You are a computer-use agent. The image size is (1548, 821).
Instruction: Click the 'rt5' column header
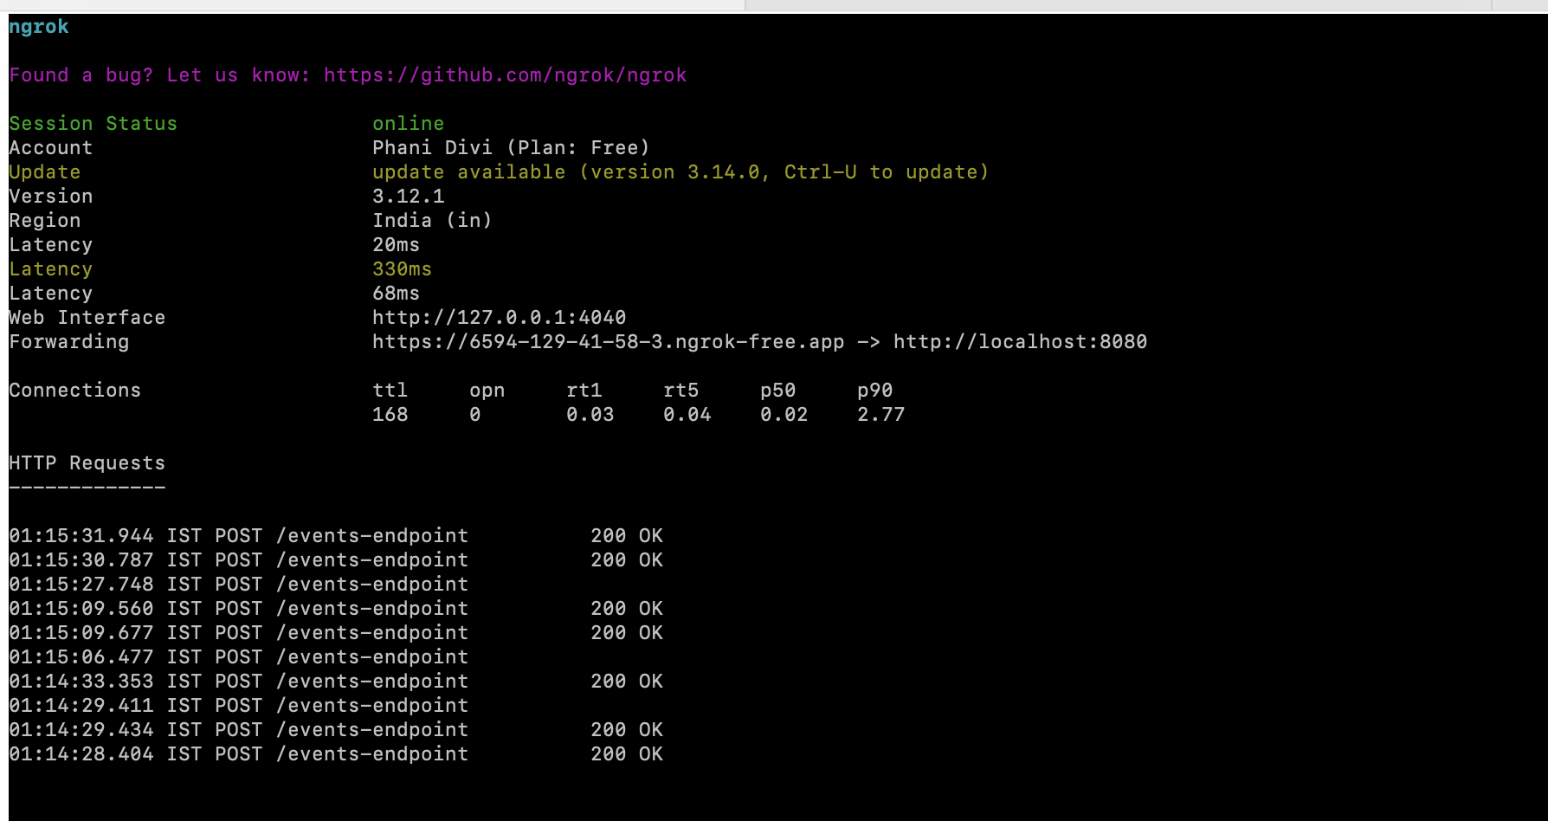[x=680, y=391]
